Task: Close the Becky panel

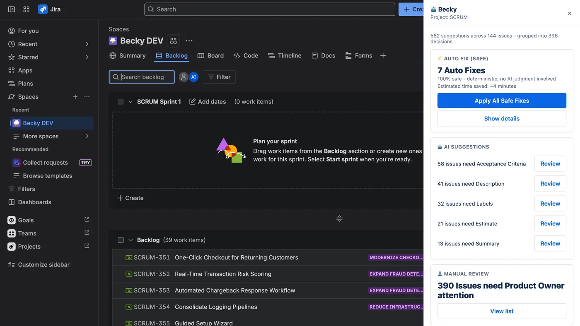Action: click(x=570, y=13)
